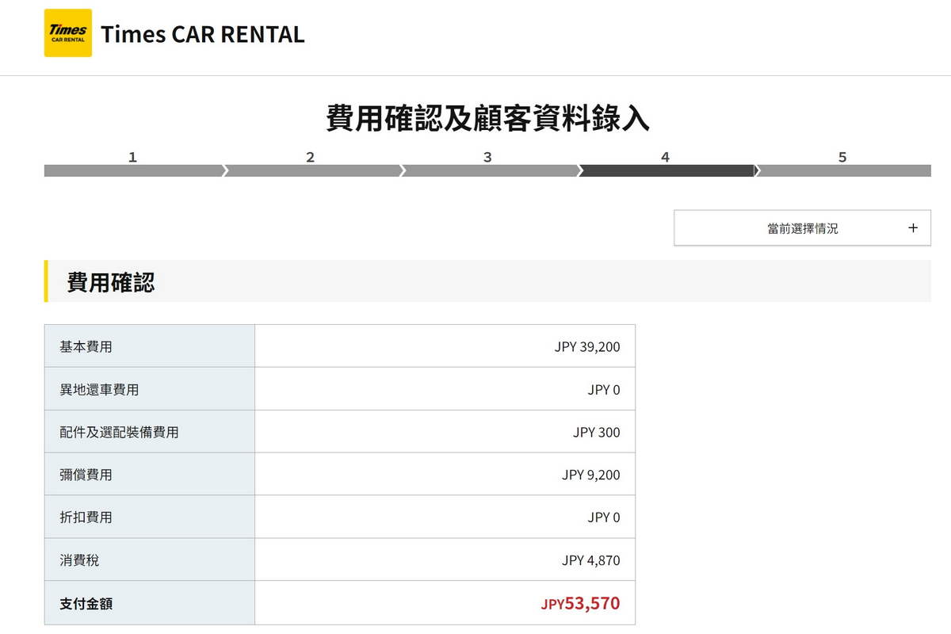Screen dimensions: 951x634
Task: Click the 費用確認 section heading
Action: (x=111, y=282)
